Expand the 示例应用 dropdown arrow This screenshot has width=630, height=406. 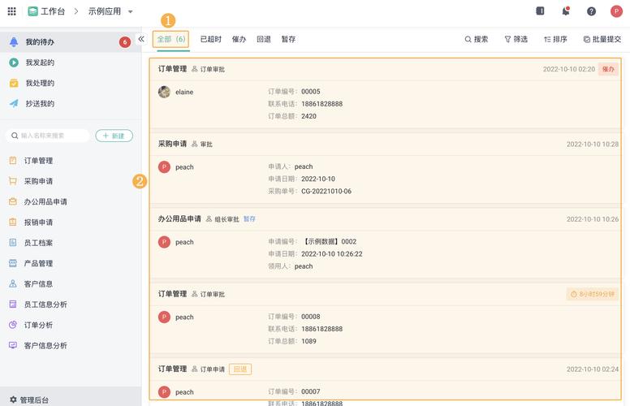tap(131, 11)
